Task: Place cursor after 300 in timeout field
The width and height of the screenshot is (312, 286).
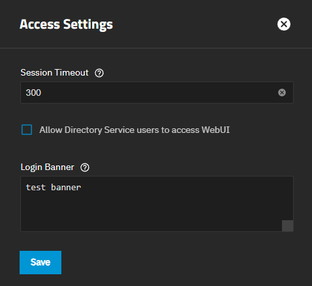Action: click(42, 93)
